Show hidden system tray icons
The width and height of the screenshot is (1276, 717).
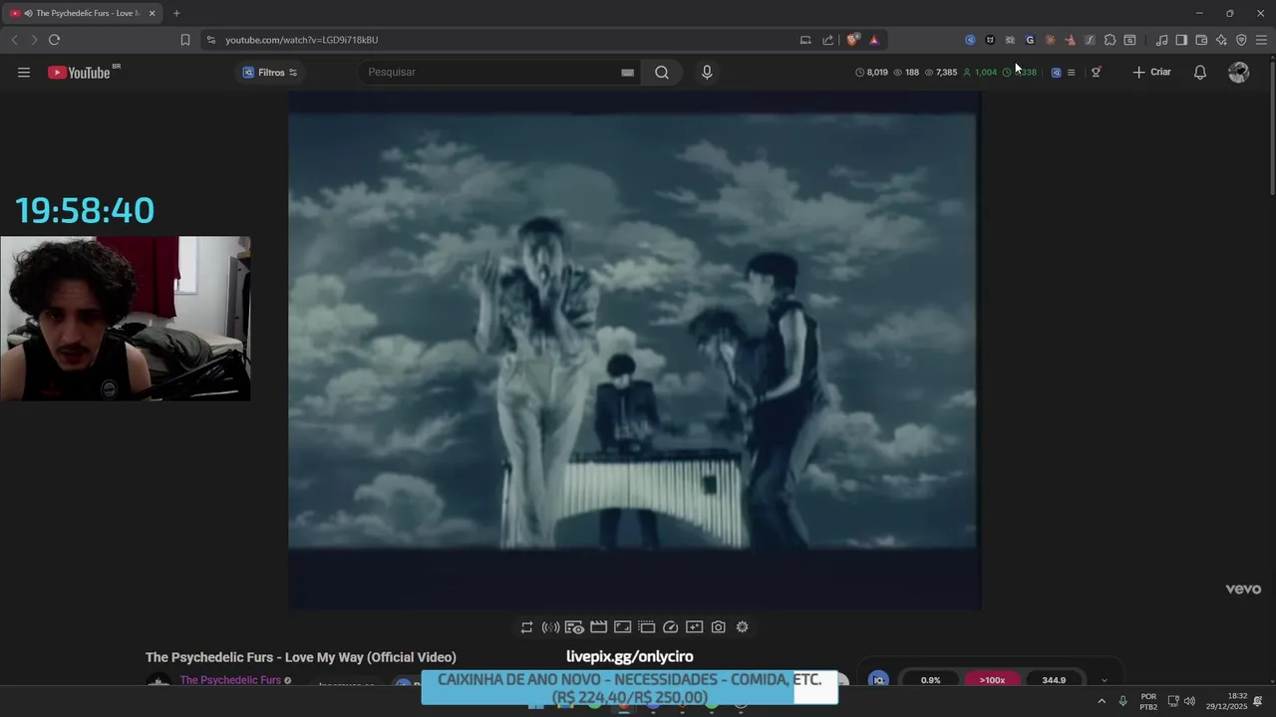(1102, 701)
